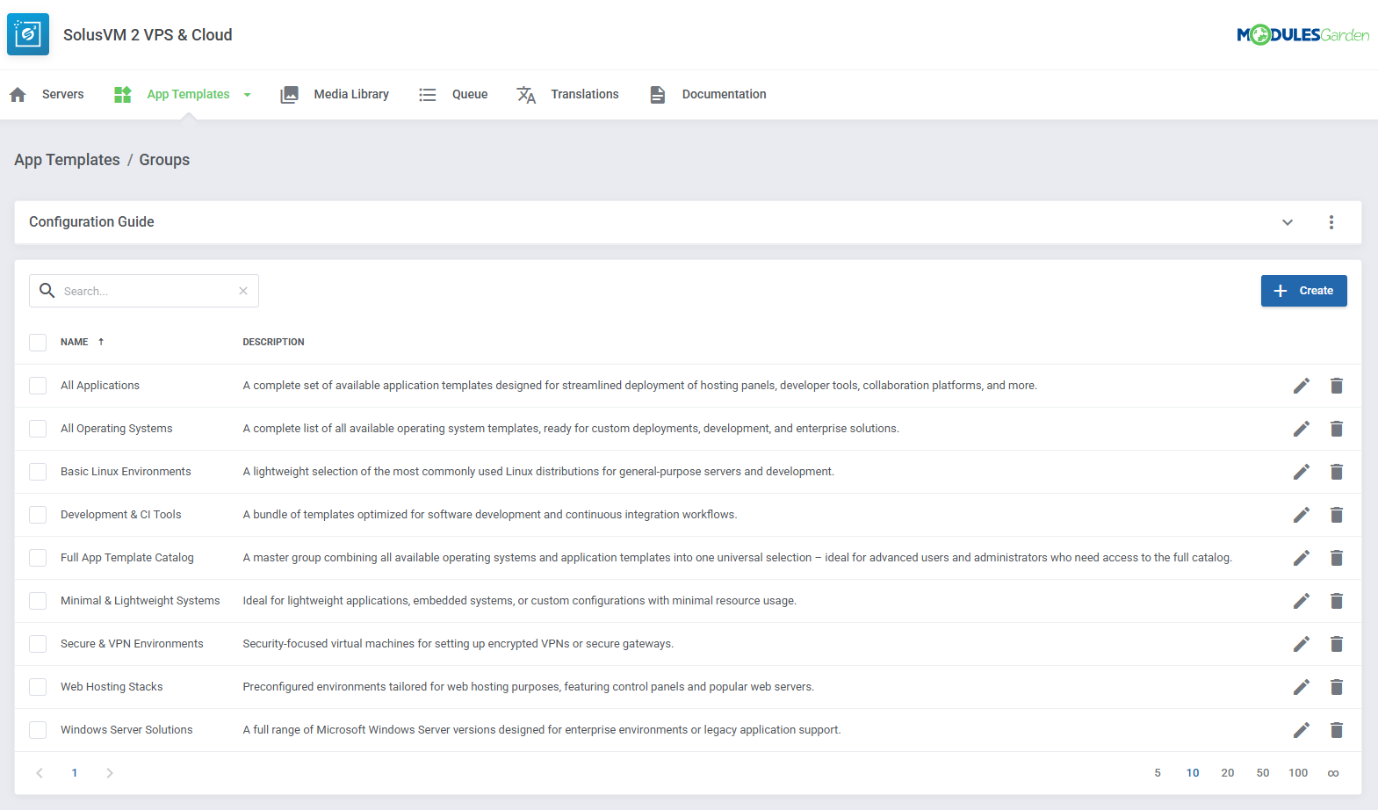Delete the Windows Server Solutions group

1336,730
